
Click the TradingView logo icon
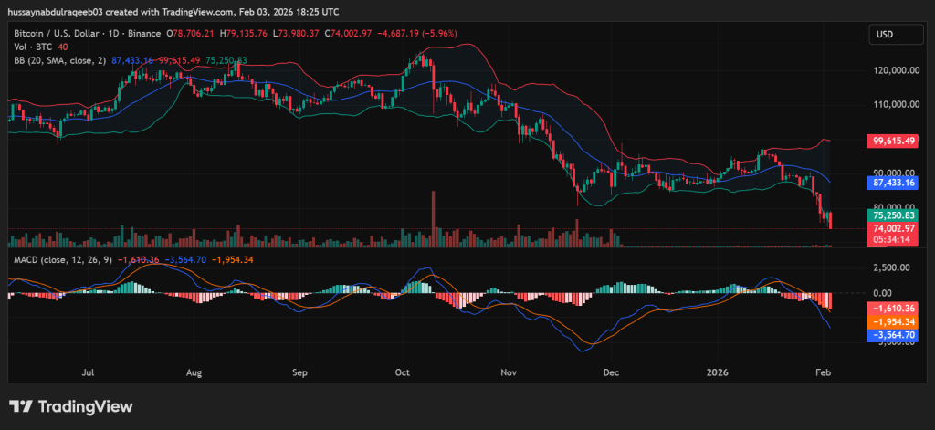[x=22, y=406]
